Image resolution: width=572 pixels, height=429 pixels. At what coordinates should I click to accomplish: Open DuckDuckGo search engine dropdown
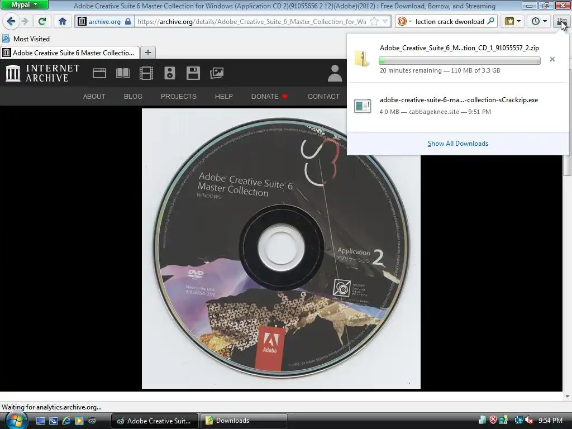click(x=404, y=22)
